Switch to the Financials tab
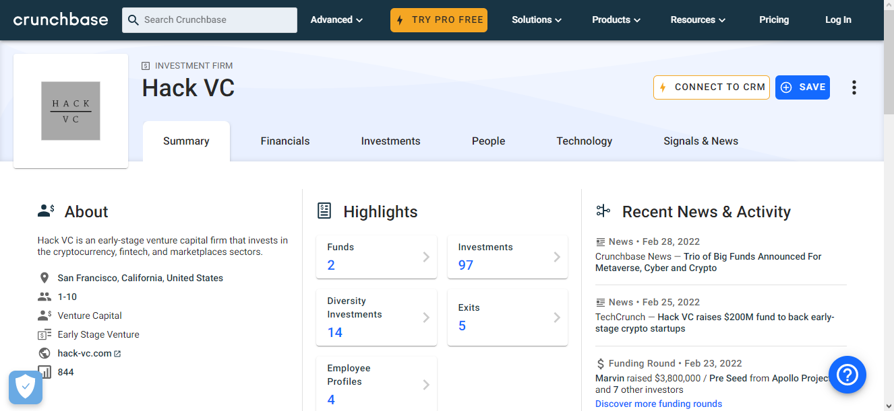The width and height of the screenshot is (894, 411). point(285,141)
